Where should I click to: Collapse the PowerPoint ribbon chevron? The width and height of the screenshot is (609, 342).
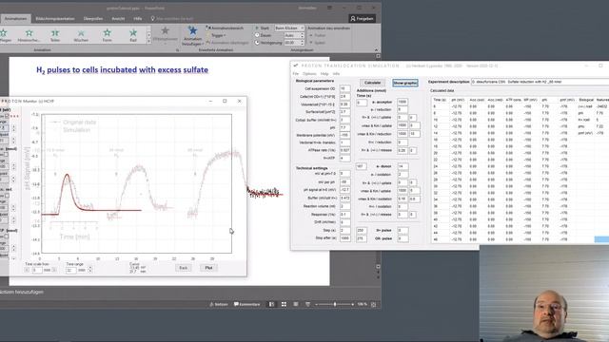click(376, 50)
